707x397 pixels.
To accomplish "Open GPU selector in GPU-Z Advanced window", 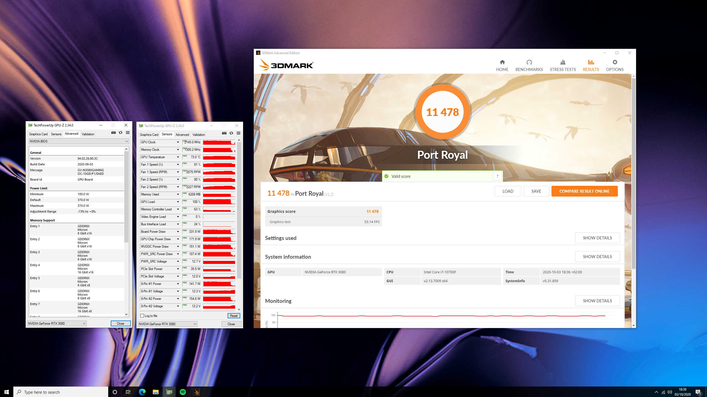I will click(57, 323).
